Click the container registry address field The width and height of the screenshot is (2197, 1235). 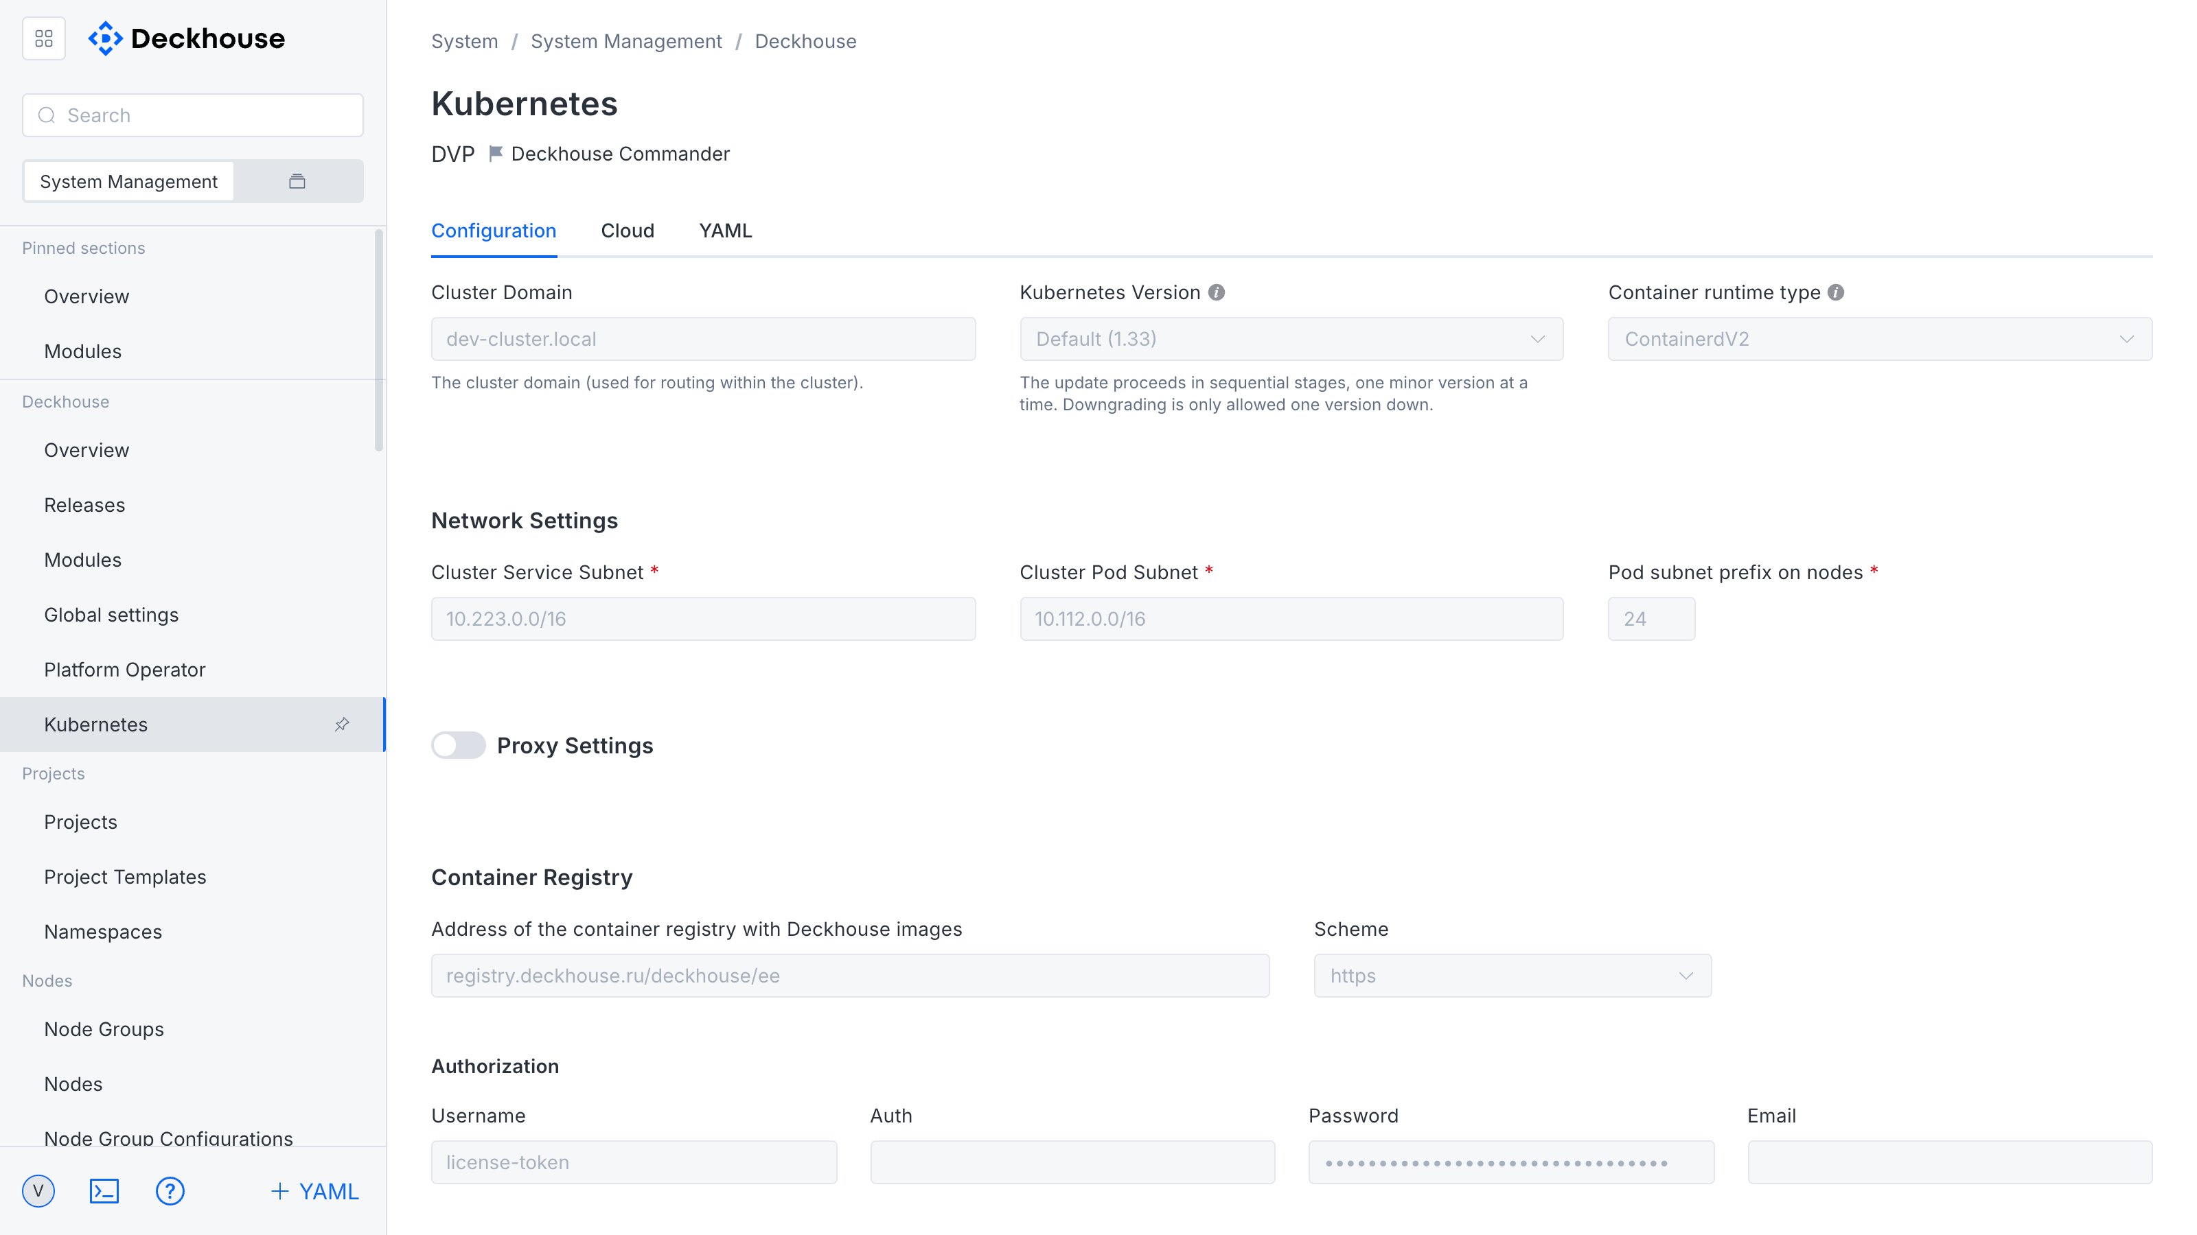(x=851, y=976)
